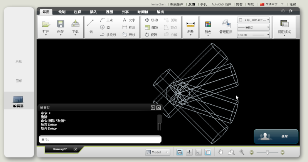This screenshot has width=308, height=162.
Task: Switch to the 绘制 ribbon tab
Action: tap(62, 12)
